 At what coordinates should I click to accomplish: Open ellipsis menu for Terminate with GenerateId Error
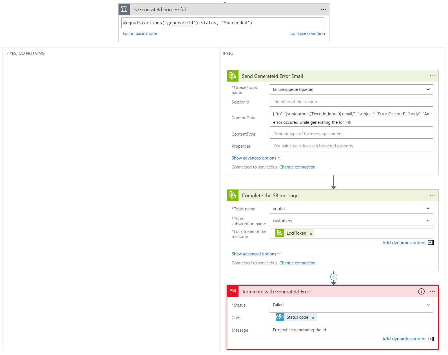[433, 291]
